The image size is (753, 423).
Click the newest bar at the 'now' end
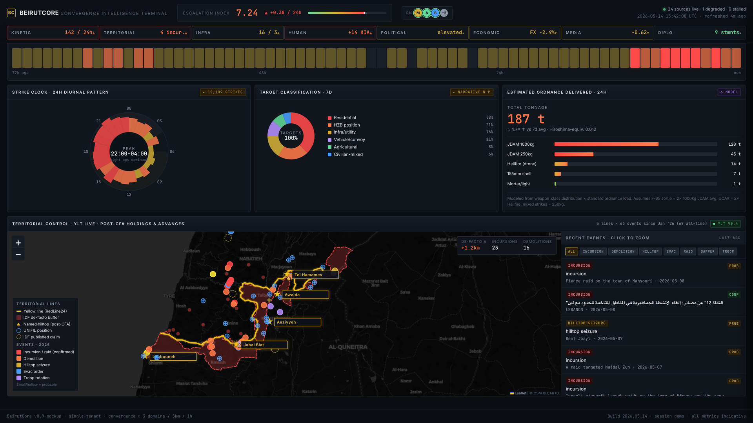(736, 58)
